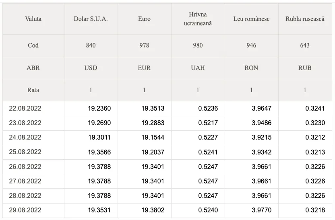335x220 pixels.
Task: Select the UAH rate 0.5217
Action: point(208,123)
